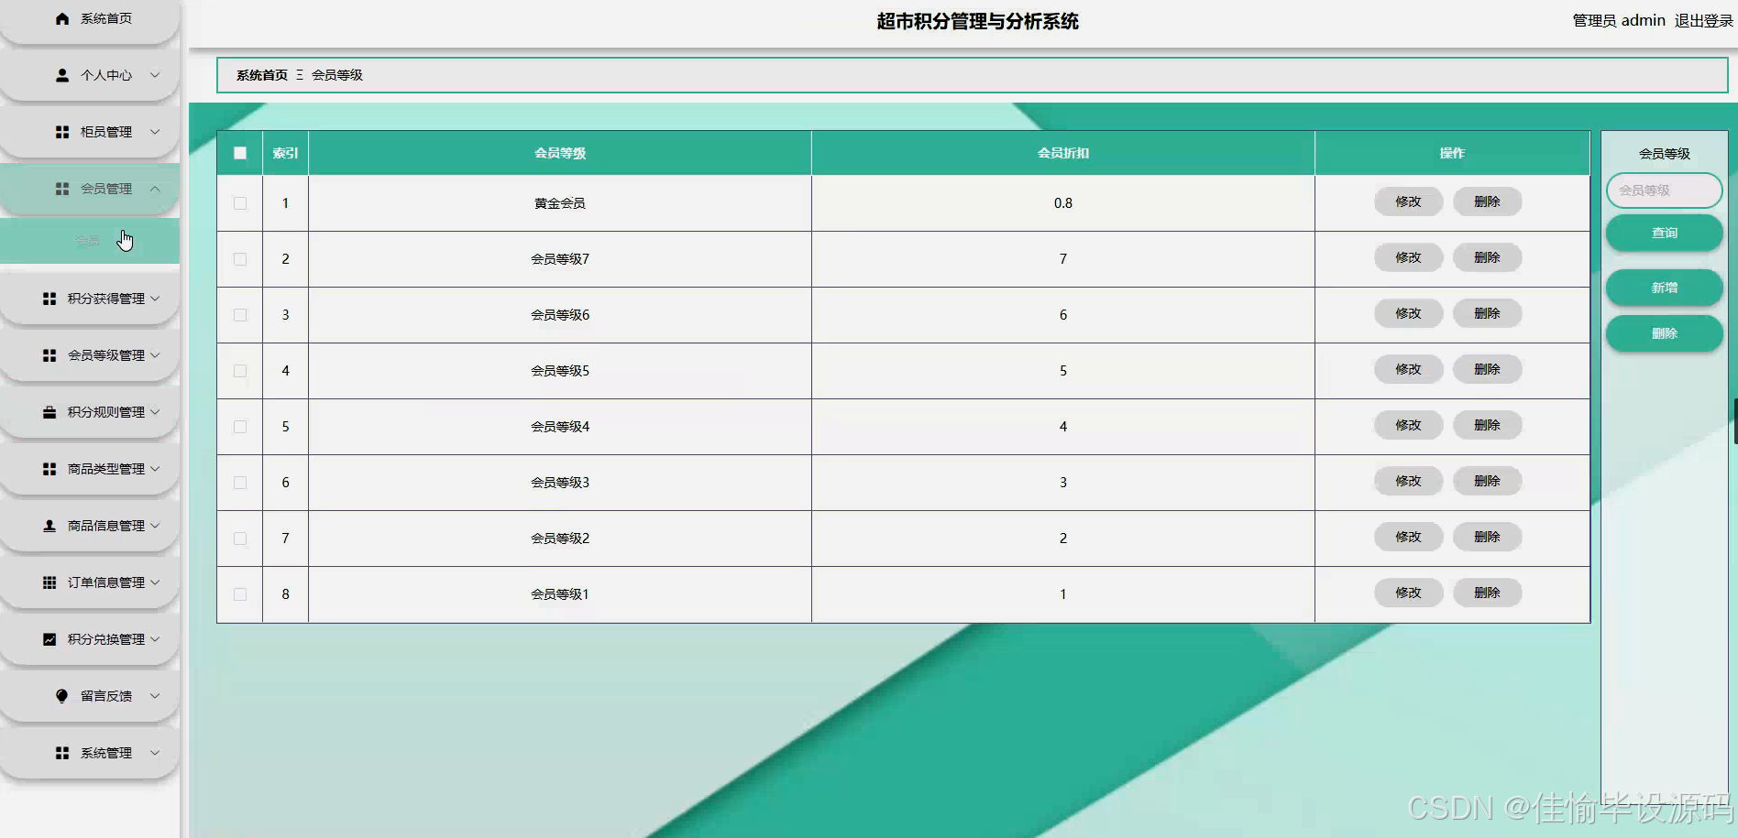This screenshot has width=1738, height=838.
Task: Click the 会员等级 column header
Action: tap(560, 153)
